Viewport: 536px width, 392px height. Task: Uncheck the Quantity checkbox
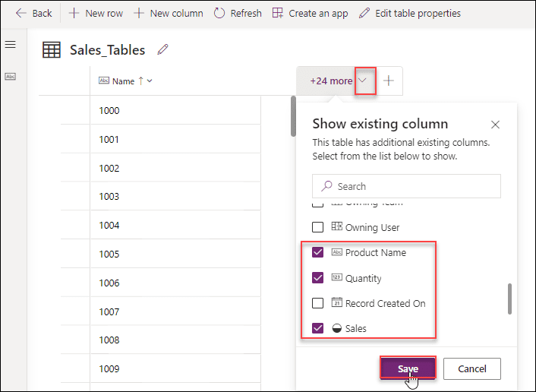318,278
